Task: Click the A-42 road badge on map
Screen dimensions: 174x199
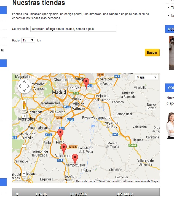Action: pos(48,135)
